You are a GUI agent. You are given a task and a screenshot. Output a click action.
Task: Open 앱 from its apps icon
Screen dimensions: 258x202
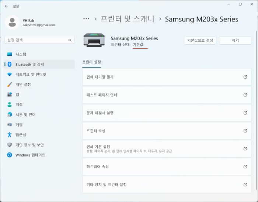click(x=10, y=95)
